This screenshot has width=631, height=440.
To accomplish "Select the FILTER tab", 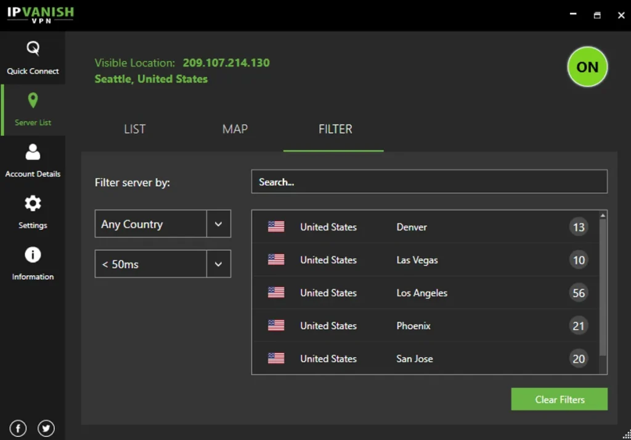I will click(335, 129).
